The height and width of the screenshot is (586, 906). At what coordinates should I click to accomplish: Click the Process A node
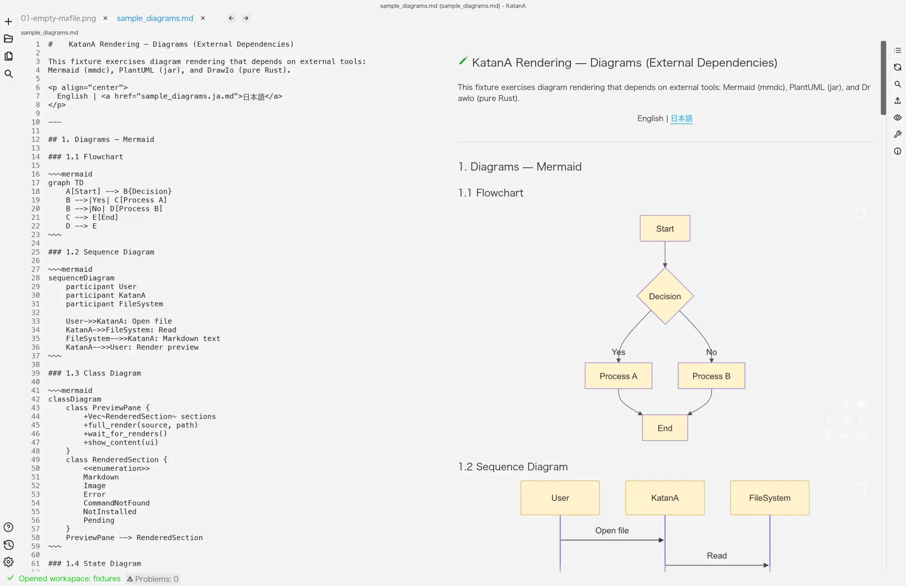(618, 376)
